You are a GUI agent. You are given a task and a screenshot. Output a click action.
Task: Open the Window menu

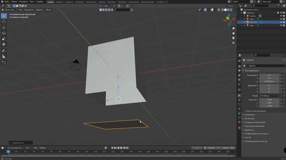click(32, 2)
